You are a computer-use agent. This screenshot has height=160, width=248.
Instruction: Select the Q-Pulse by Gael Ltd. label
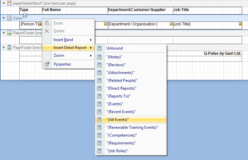pos(222,53)
